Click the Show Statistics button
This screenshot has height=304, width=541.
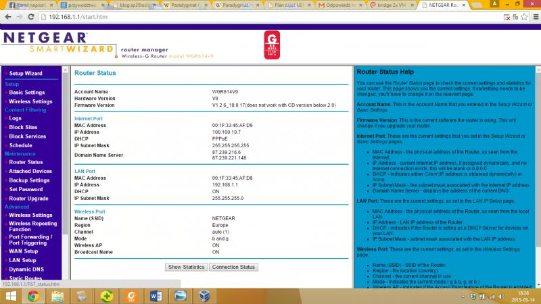pos(186,267)
